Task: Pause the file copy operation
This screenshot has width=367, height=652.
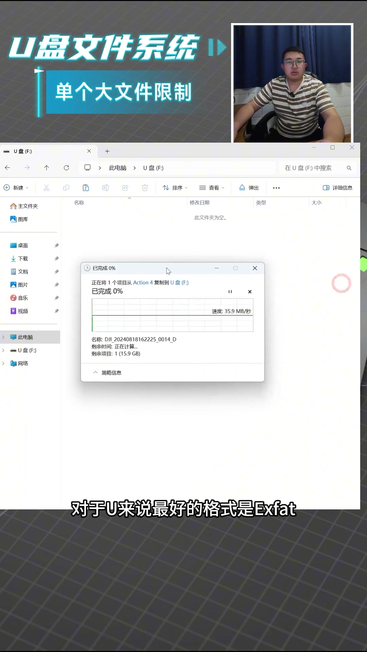Action: pos(230,292)
